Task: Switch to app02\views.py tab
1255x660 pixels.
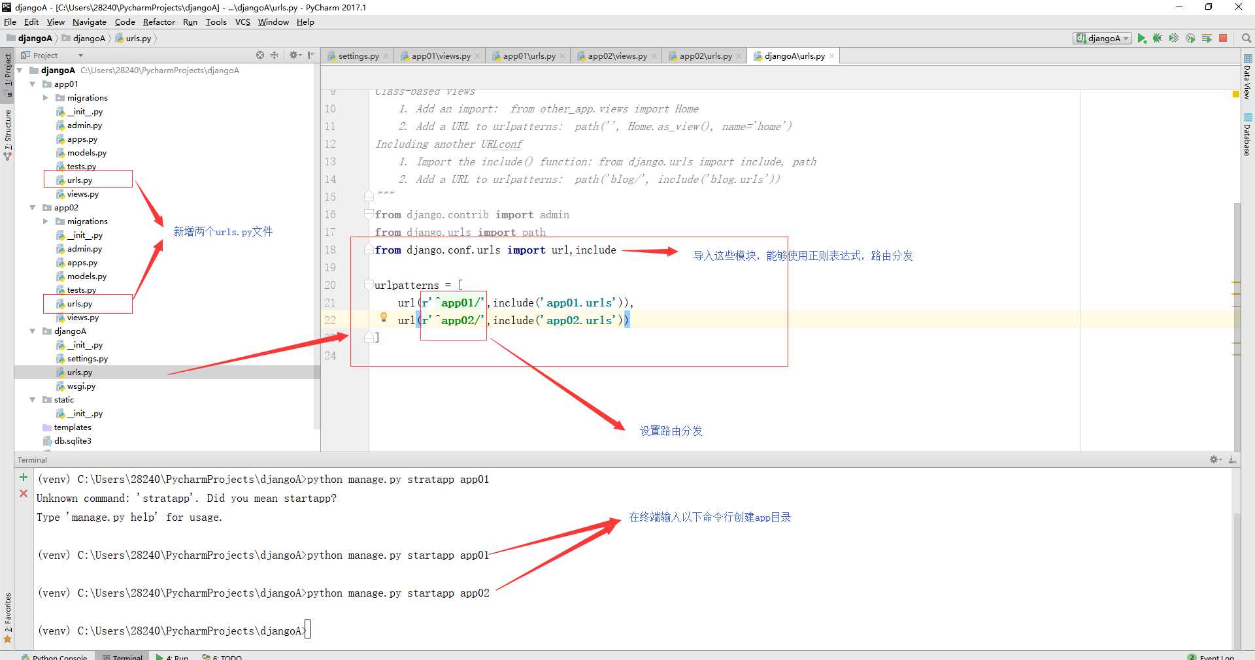Action: tap(617, 56)
